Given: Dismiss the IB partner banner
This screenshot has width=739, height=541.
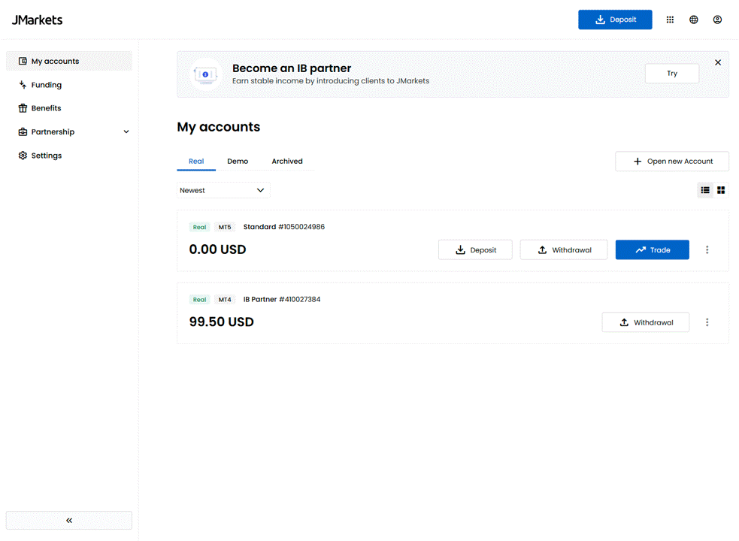Looking at the screenshot, I should 717,62.
